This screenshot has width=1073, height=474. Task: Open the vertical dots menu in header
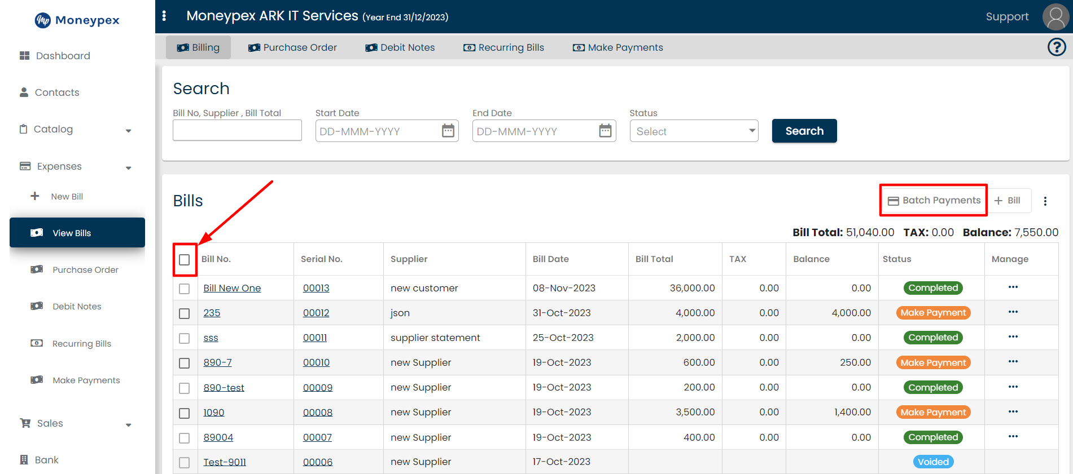click(x=164, y=16)
